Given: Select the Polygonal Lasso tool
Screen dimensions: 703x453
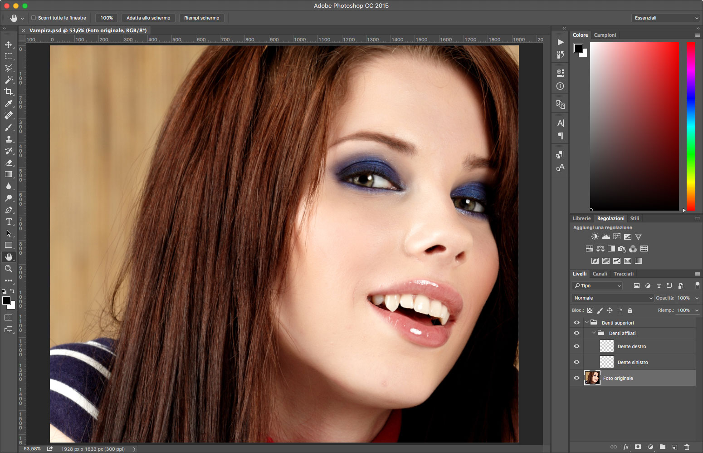Looking at the screenshot, I should [9, 68].
